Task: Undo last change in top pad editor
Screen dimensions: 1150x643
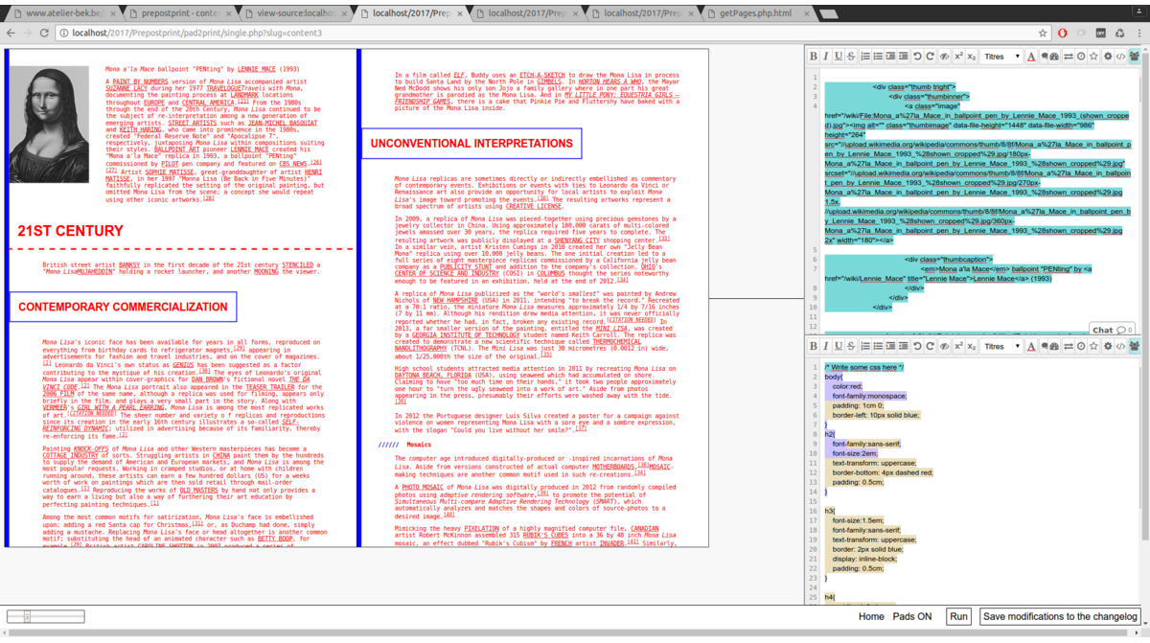Action: [x=917, y=57]
